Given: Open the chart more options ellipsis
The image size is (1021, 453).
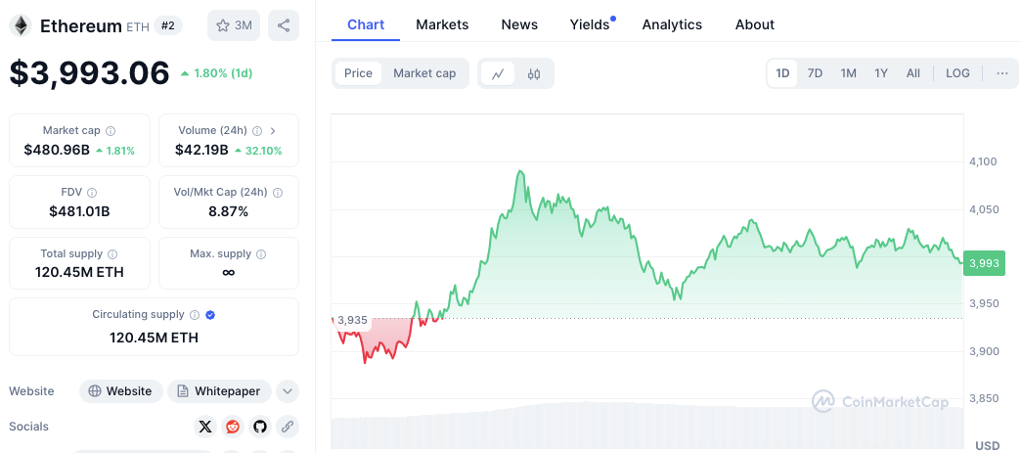Looking at the screenshot, I should click(x=1001, y=73).
